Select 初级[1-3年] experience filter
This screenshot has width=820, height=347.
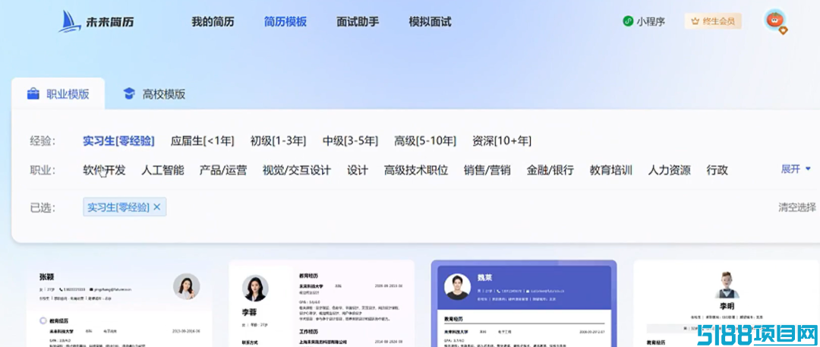pos(278,140)
